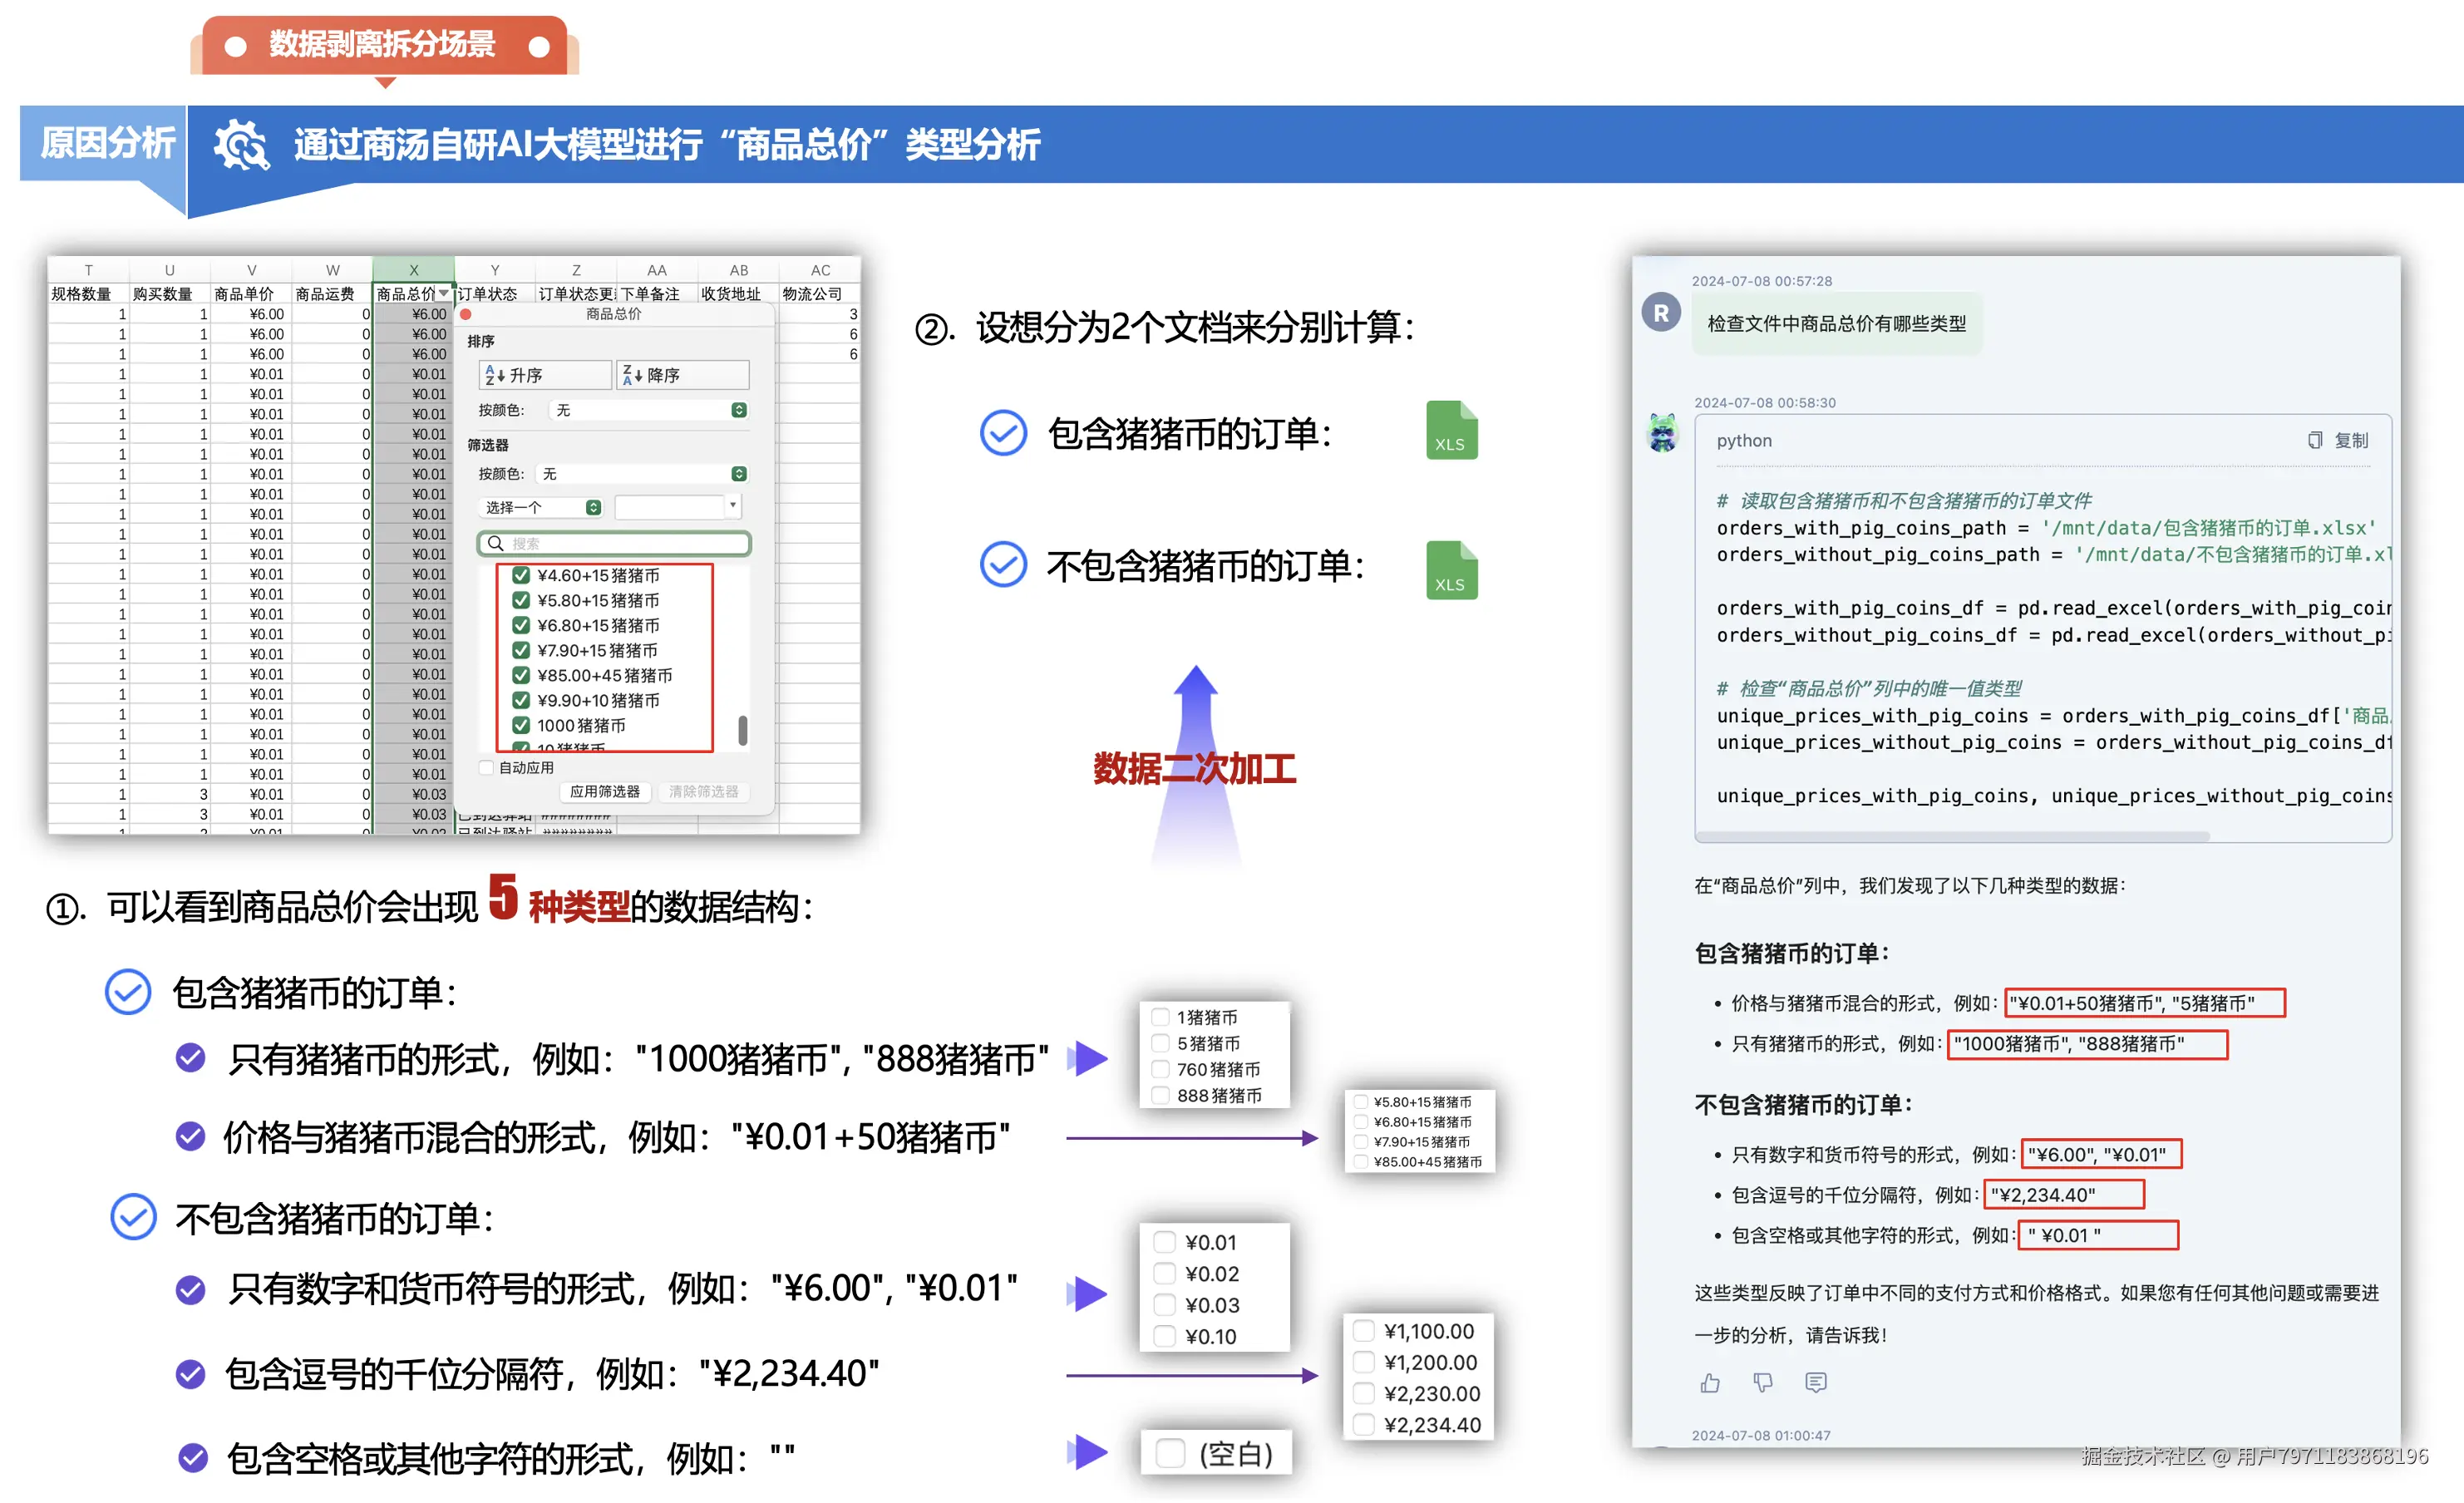Click the 商品总价 column filter arrow
2464x1503 pixels.
(x=444, y=294)
